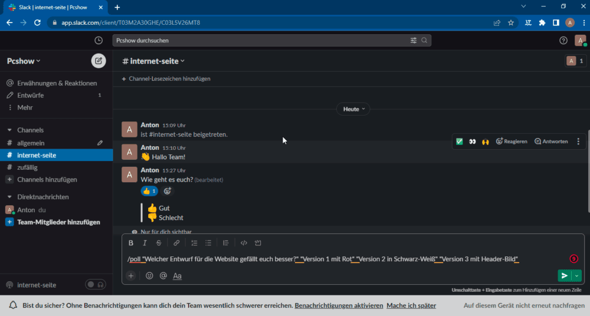Image resolution: width=590 pixels, height=316 pixels.
Task: Format as inline code
Action: 244,243
